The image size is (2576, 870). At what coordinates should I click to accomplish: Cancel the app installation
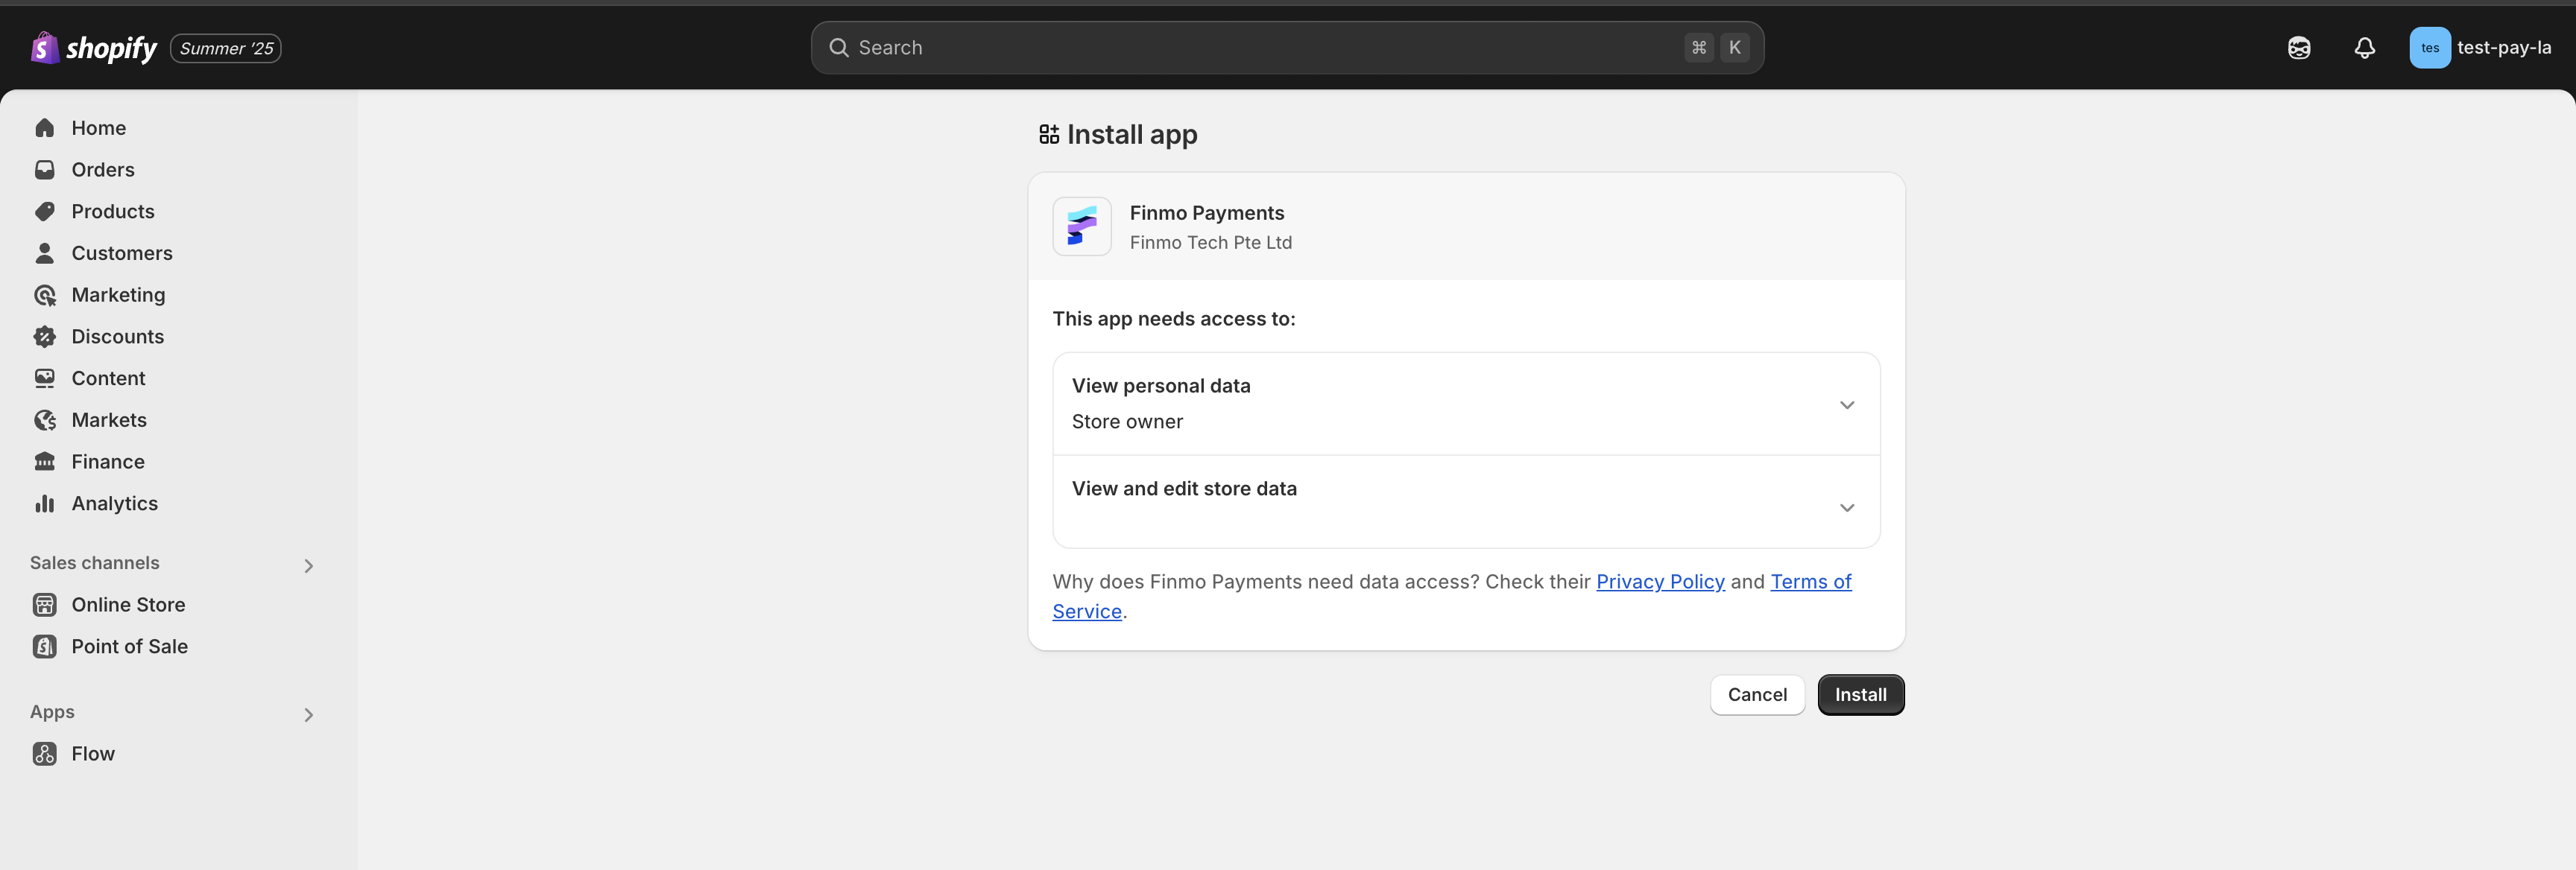[x=1757, y=695]
